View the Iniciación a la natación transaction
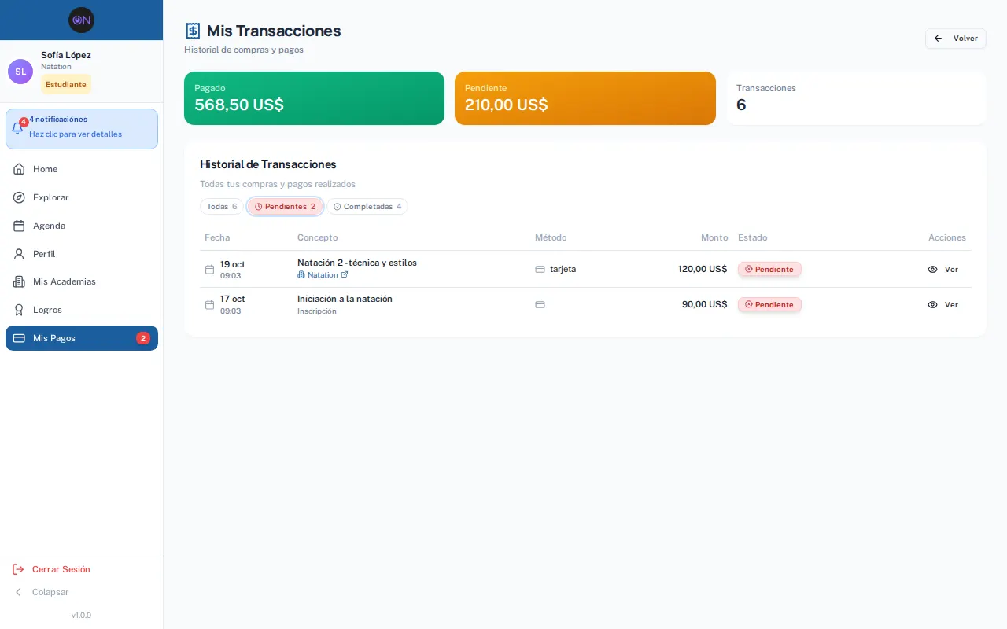This screenshot has height=629, width=1007. [942, 304]
